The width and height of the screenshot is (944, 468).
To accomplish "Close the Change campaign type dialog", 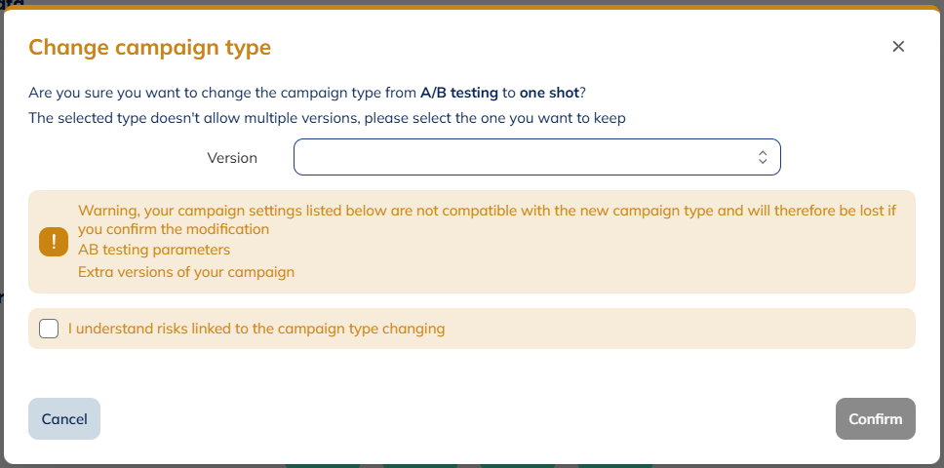I will click(898, 47).
